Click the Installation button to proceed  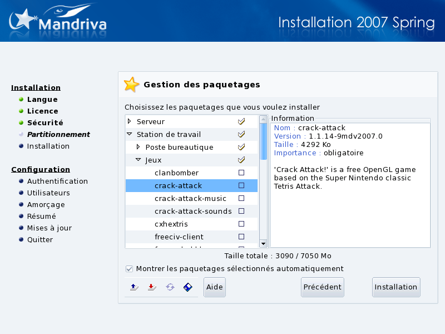[395, 287]
